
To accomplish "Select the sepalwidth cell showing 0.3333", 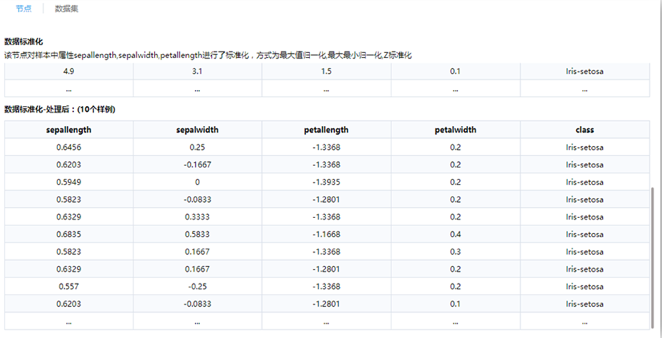I will pos(197,217).
